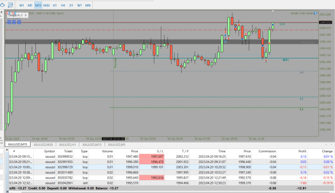Close the history panel with its X button
335x193 pixels.
pos(7,150)
